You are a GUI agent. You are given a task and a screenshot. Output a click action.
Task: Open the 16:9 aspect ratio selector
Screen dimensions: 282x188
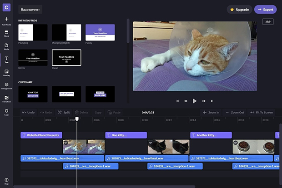267,21
